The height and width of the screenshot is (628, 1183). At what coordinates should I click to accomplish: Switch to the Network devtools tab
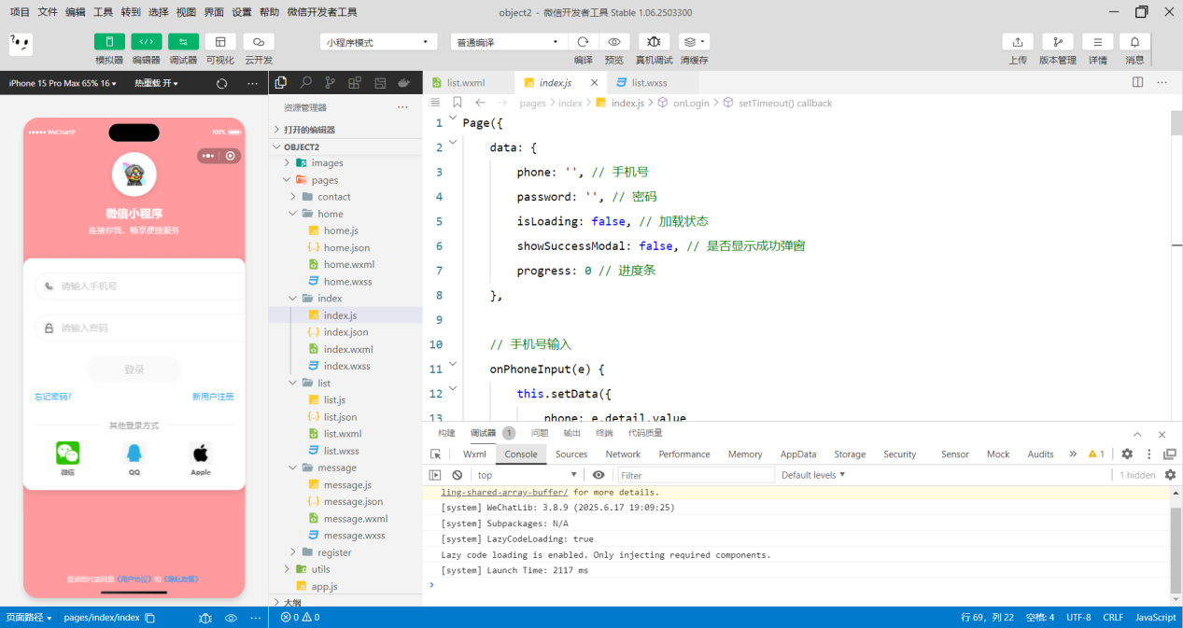[x=623, y=454]
